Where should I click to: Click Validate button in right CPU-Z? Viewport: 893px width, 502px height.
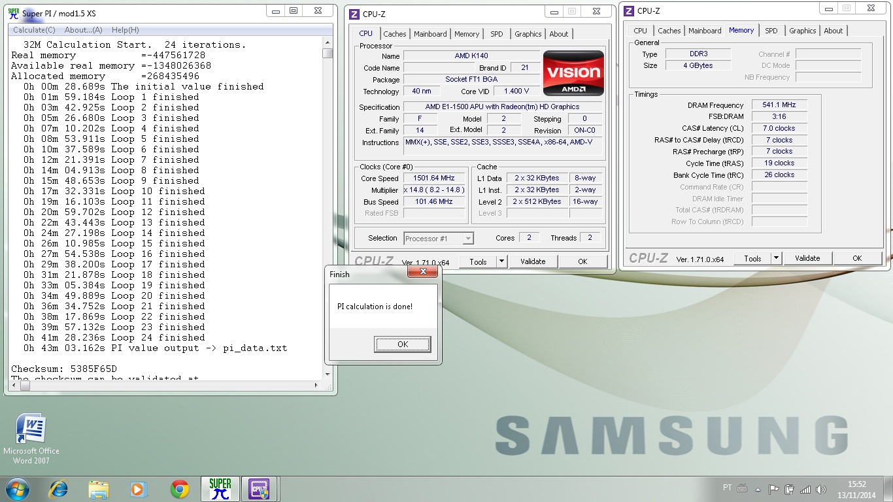tap(807, 258)
